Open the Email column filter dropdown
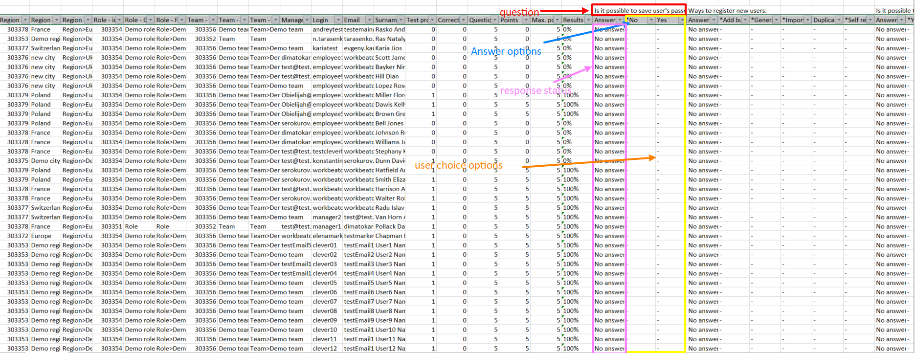The height and width of the screenshot is (353, 915). 369,20
